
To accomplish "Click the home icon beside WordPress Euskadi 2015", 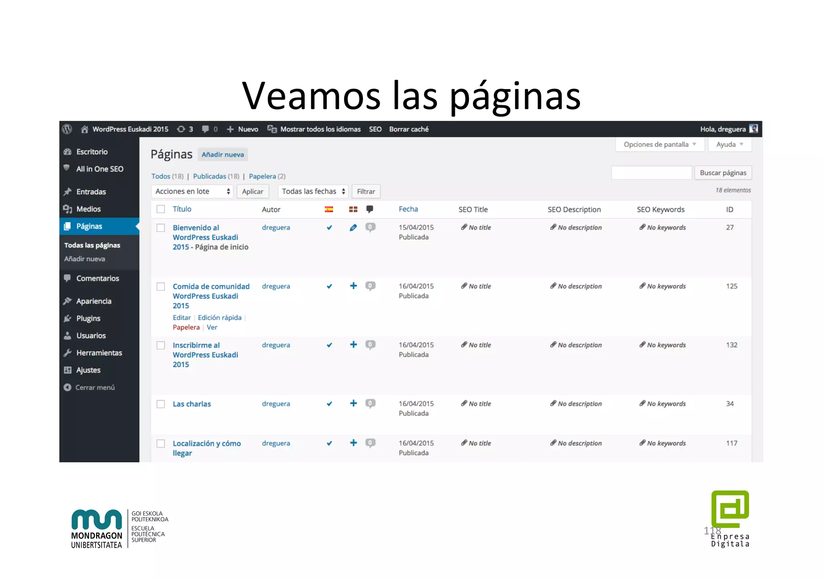I will coord(84,129).
